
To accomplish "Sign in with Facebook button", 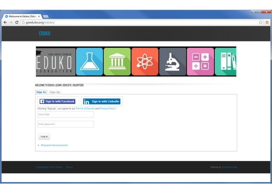I will pyautogui.click(x=58, y=102).
